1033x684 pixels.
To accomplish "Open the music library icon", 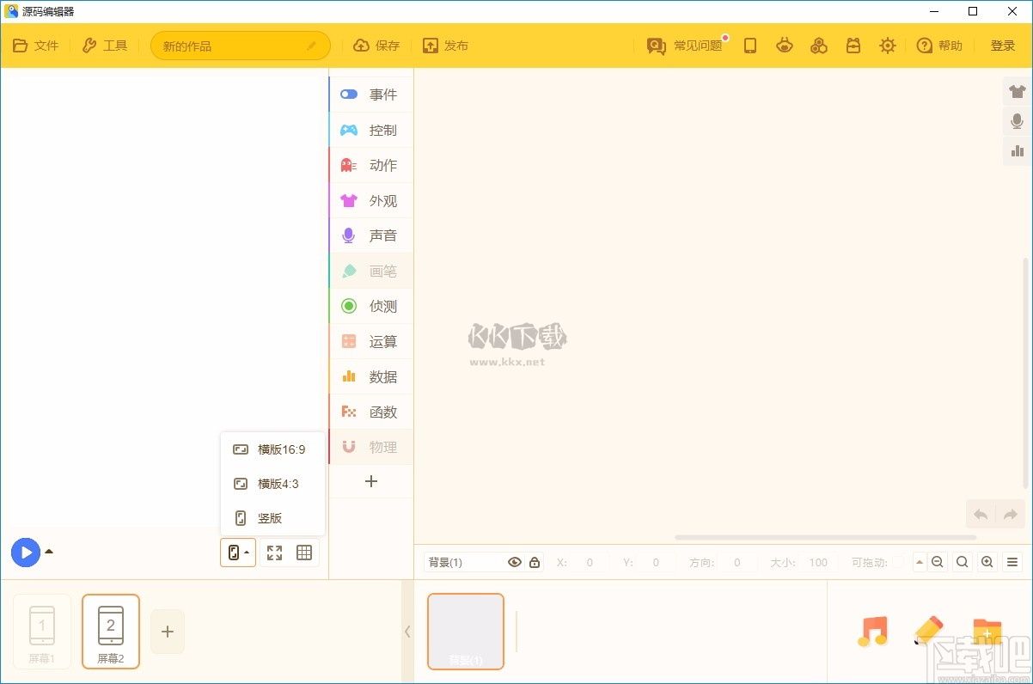I will pyautogui.click(x=872, y=632).
